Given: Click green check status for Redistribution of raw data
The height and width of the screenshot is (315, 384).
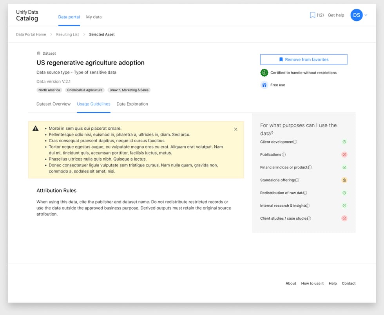Looking at the screenshot, I should pyautogui.click(x=344, y=193).
